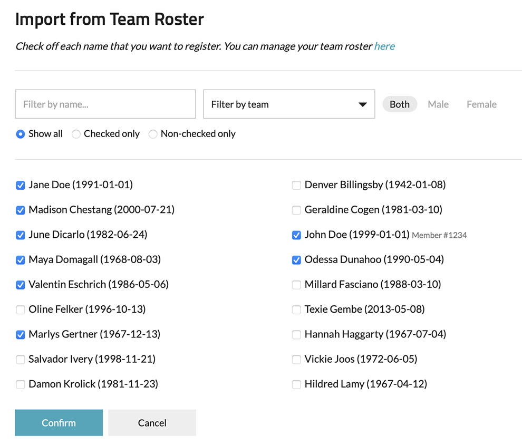522x445 pixels.
Task: Click the dropdown arrow in team filter
Action: (x=362, y=104)
